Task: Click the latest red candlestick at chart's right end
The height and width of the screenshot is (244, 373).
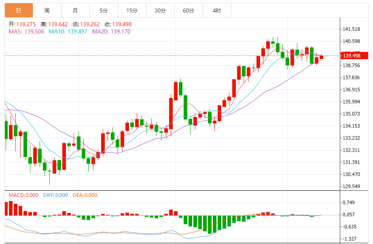Action: pyautogui.click(x=321, y=57)
